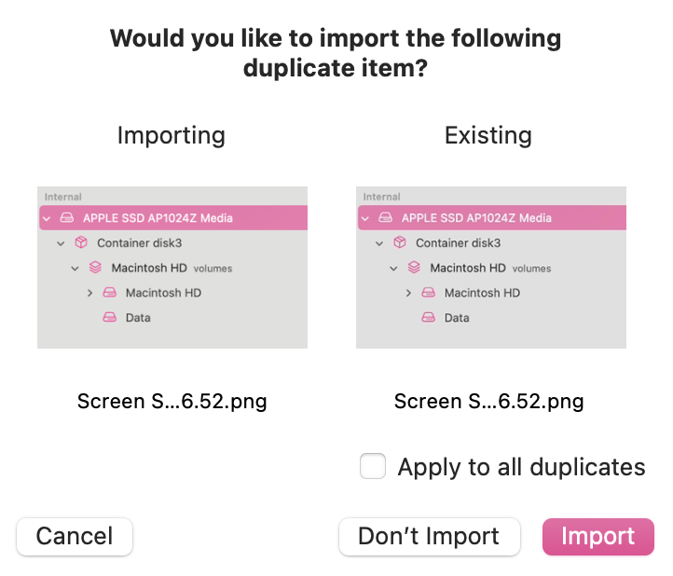The width and height of the screenshot is (673, 576).
Task: Click Data drive icon in Importing preview
Action: pos(110,318)
